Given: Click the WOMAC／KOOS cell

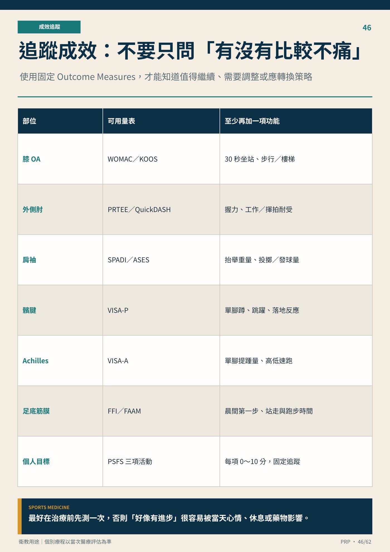Looking at the screenshot, I should [x=161, y=159].
